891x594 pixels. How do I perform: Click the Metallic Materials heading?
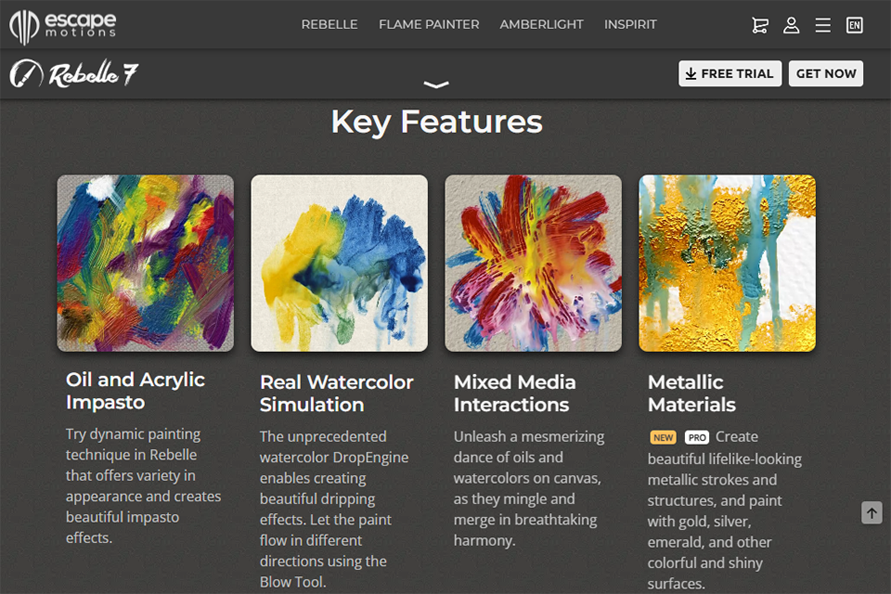pyautogui.click(x=691, y=394)
